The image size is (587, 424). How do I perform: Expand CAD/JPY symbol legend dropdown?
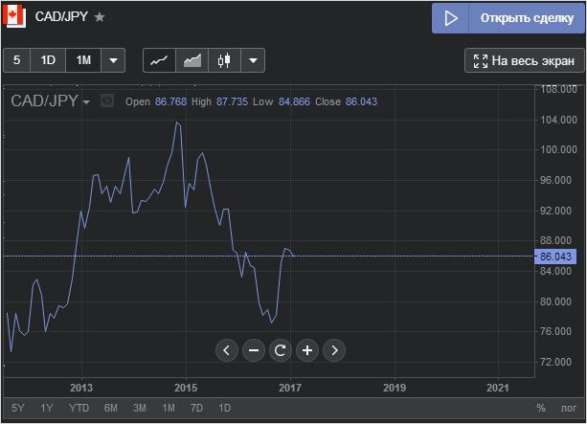[86, 101]
